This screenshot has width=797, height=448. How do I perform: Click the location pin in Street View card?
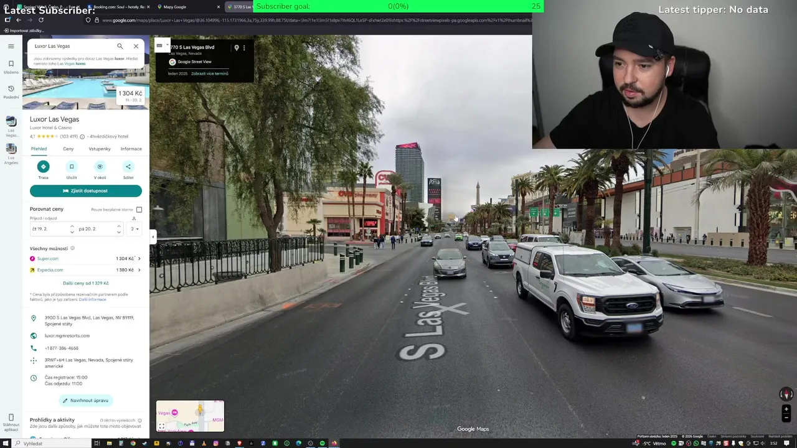[x=237, y=47]
